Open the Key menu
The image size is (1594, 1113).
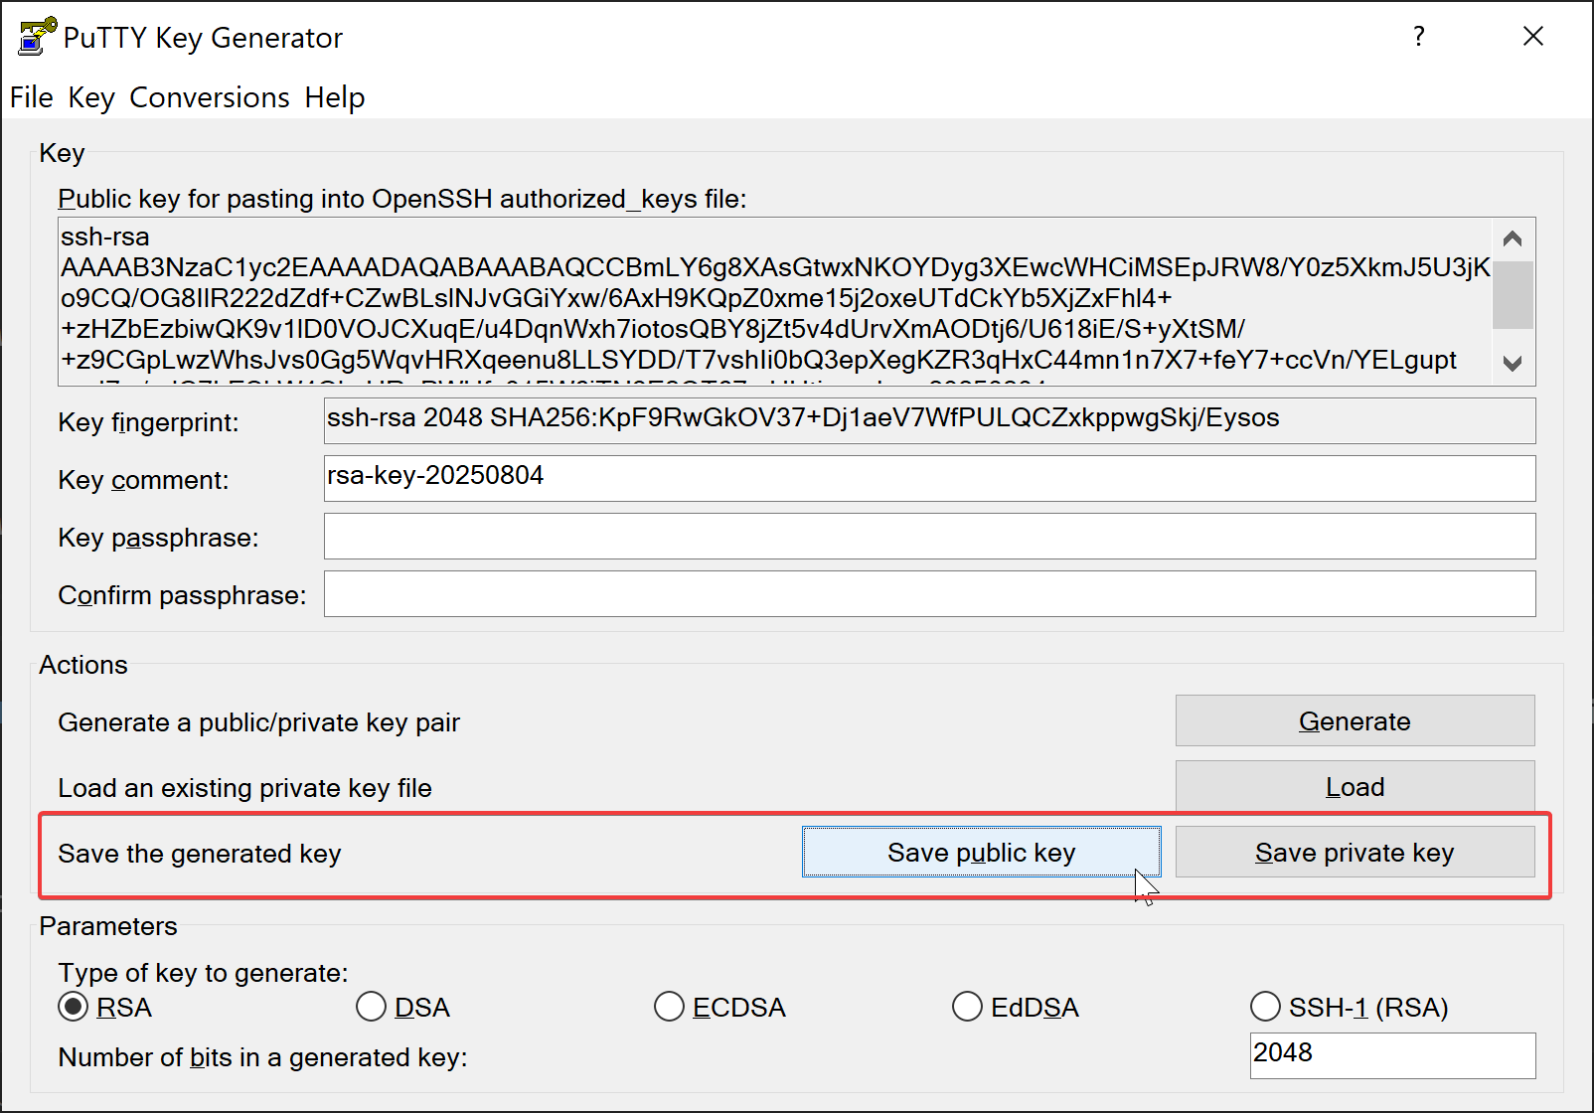coord(91,97)
